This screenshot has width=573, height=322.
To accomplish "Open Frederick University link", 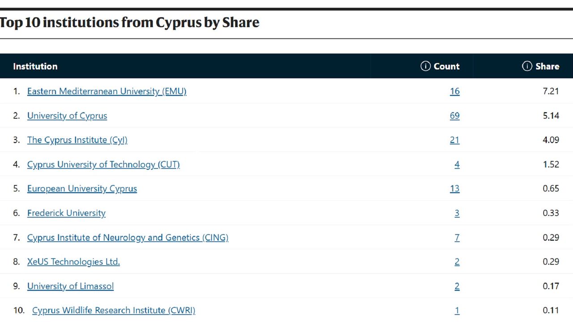I will point(66,213).
